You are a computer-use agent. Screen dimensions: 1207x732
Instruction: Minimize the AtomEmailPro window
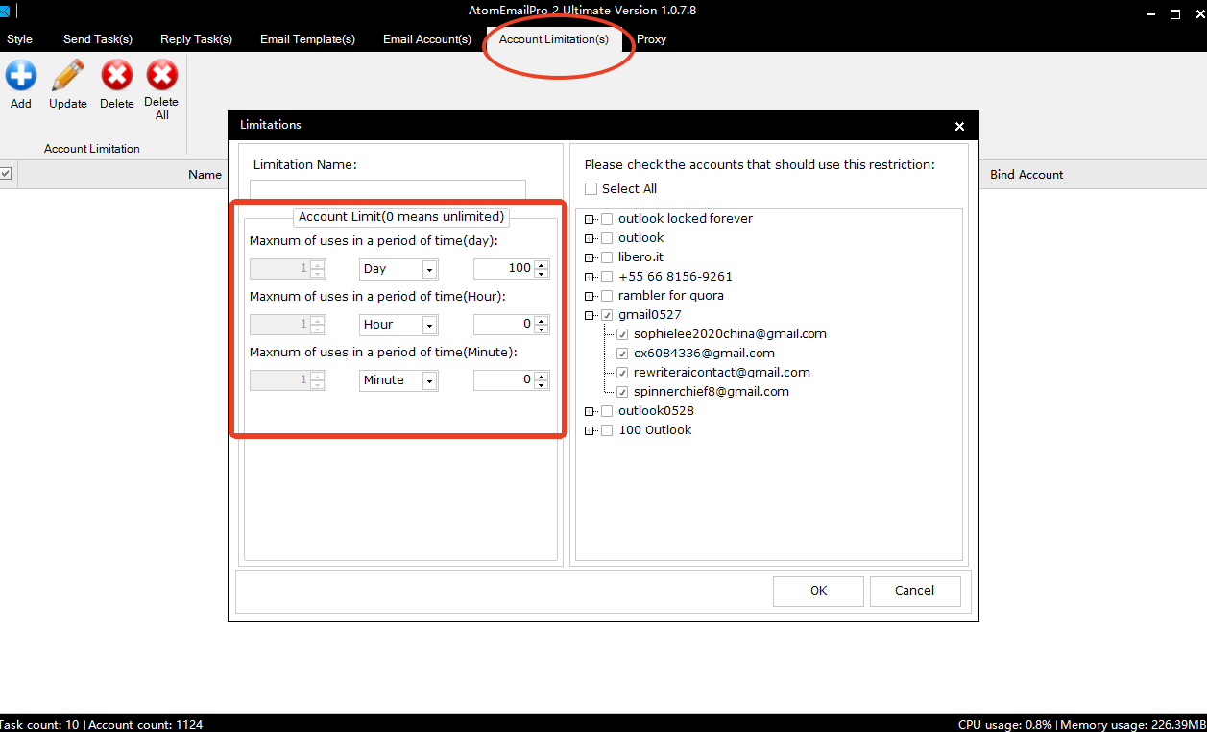[1151, 14]
